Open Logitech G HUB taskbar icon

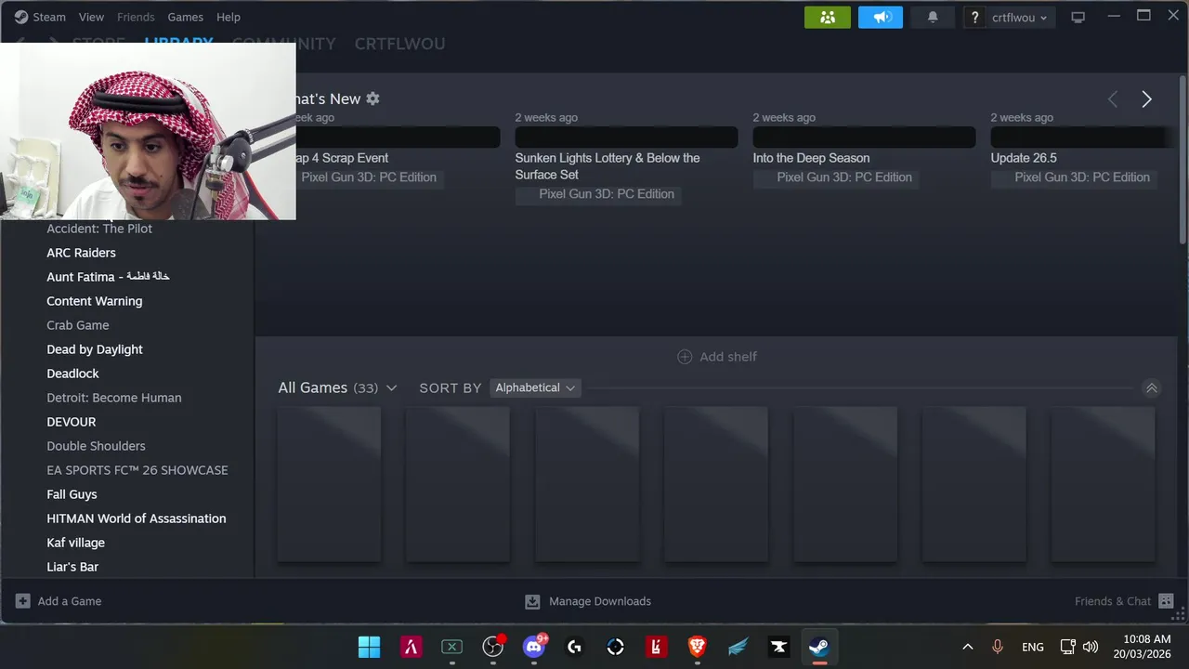point(575,647)
